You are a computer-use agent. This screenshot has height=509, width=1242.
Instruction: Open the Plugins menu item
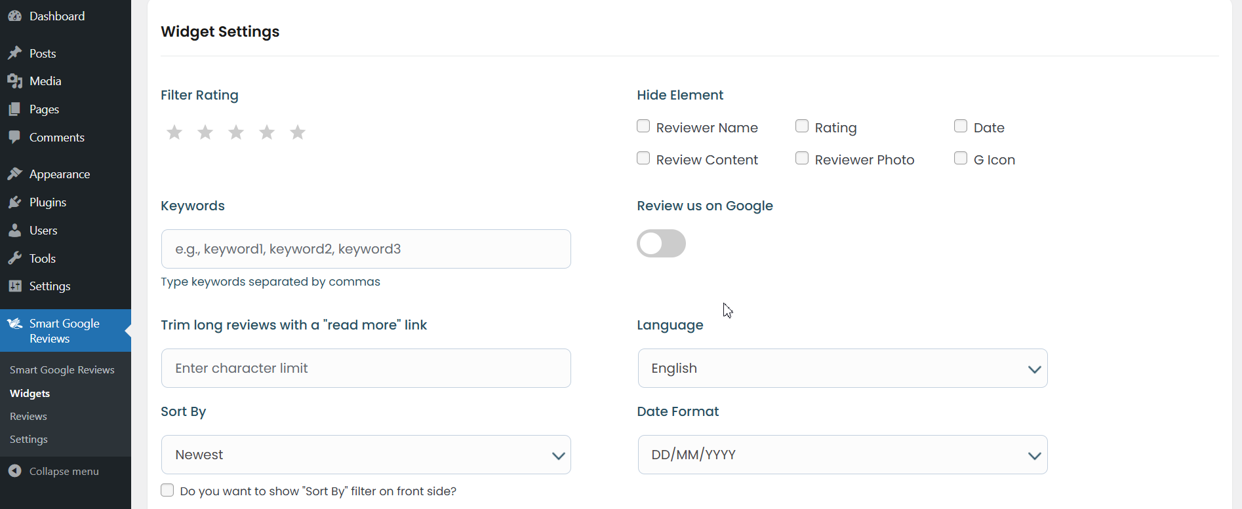66,202
